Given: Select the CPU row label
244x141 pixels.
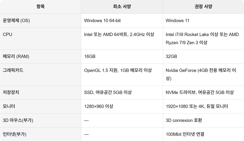Looking at the screenshot, I should (7, 34).
